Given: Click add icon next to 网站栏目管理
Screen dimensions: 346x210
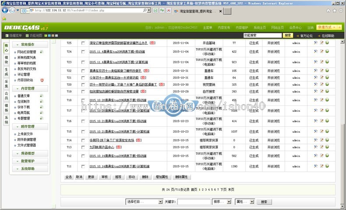Looking at the screenshot, I should (x=42, y=52).
